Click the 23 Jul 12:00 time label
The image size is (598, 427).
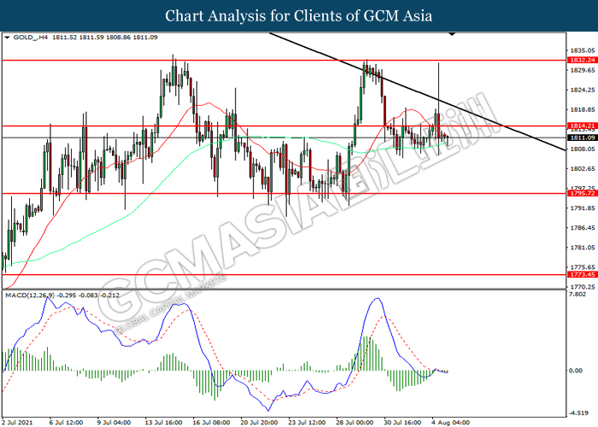[307, 423]
